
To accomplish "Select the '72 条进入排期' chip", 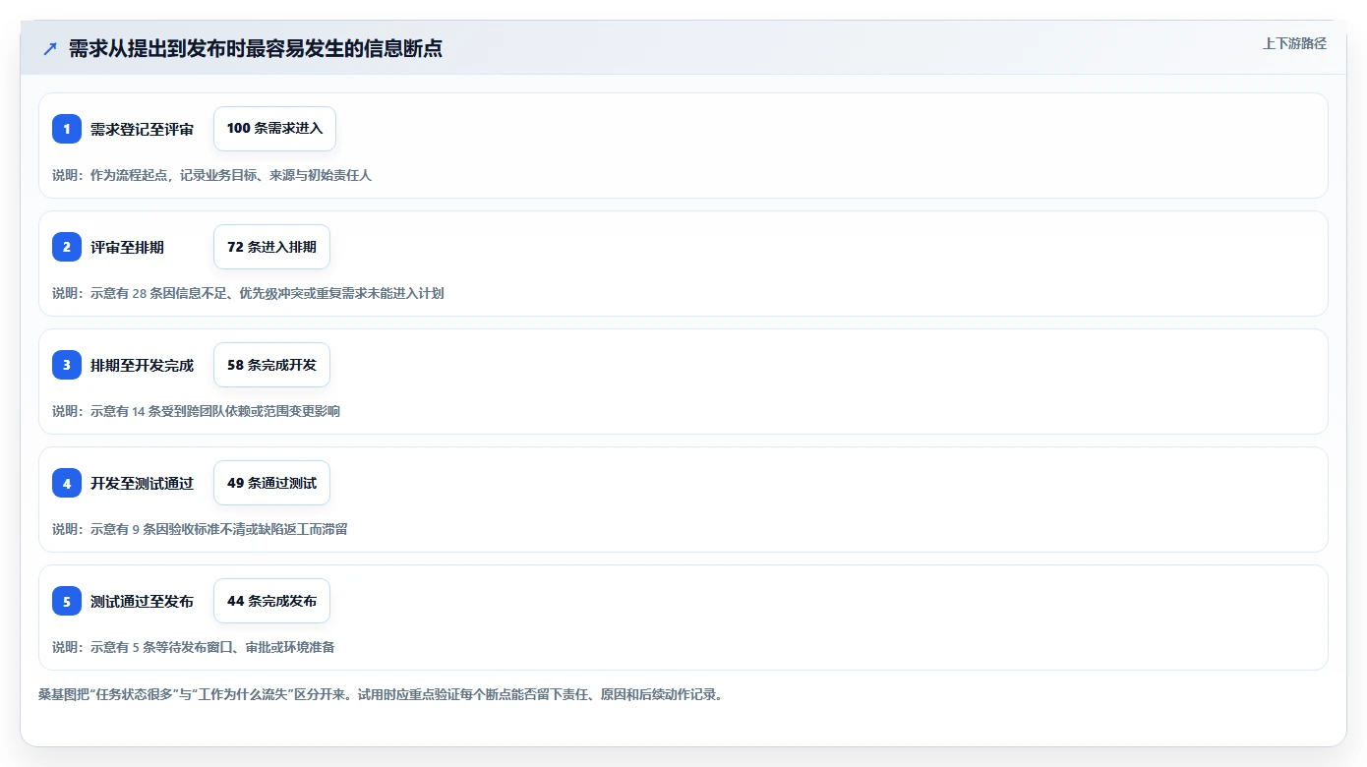I will click(271, 247).
